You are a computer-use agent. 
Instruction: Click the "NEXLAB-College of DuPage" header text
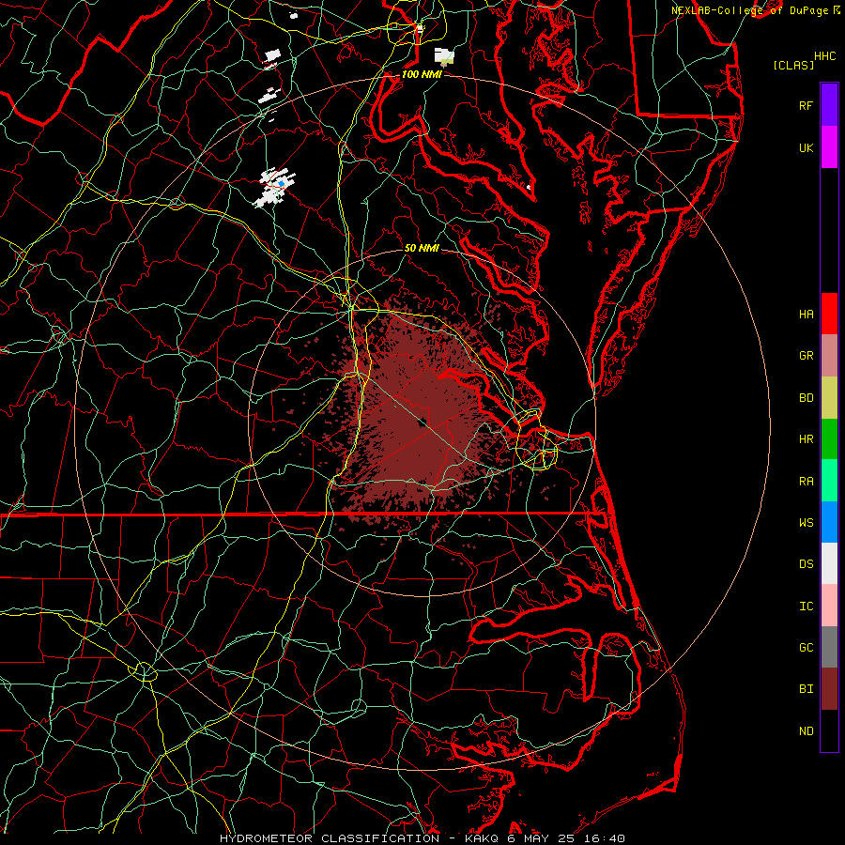point(751,10)
